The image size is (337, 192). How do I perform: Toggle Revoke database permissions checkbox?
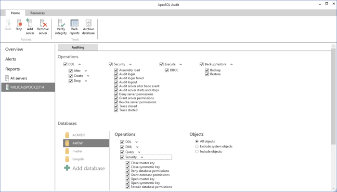click(128, 187)
